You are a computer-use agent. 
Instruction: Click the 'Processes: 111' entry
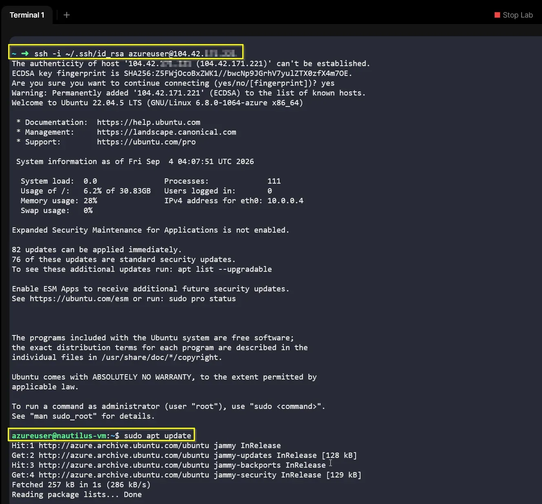(222, 181)
